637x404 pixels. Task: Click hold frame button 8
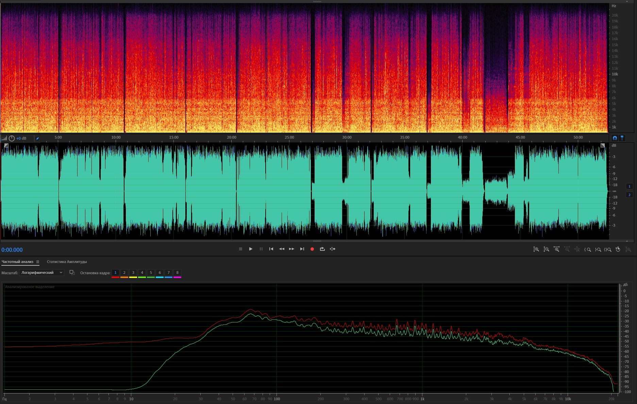click(177, 273)
